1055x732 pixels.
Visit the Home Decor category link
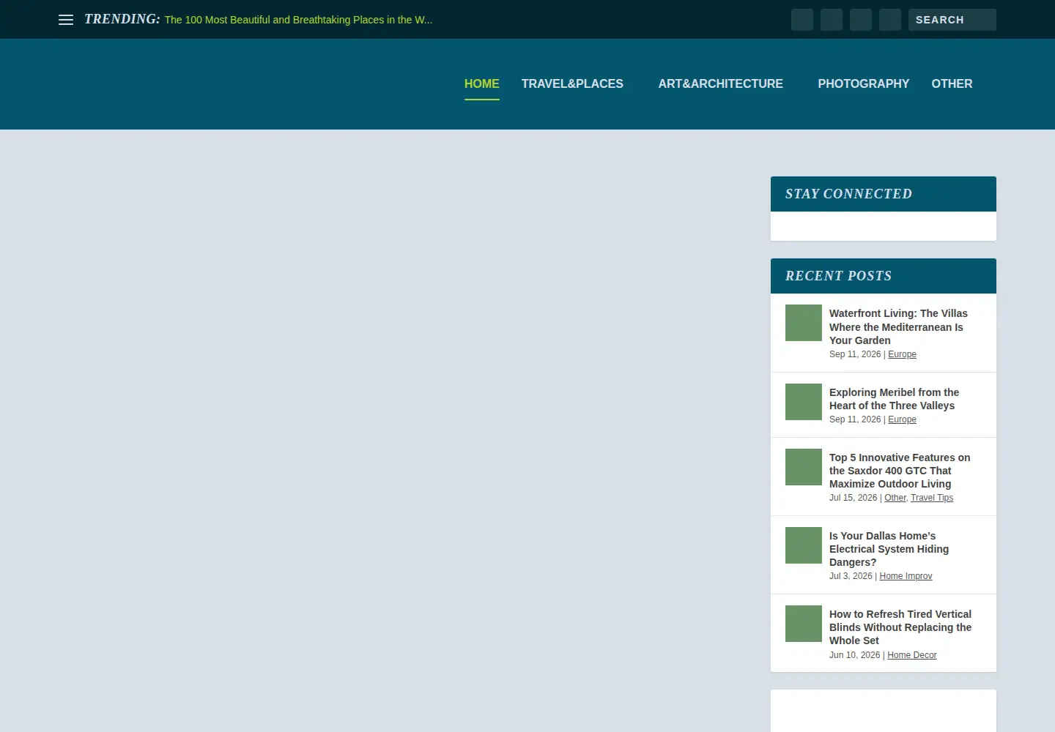pos(911,655)
